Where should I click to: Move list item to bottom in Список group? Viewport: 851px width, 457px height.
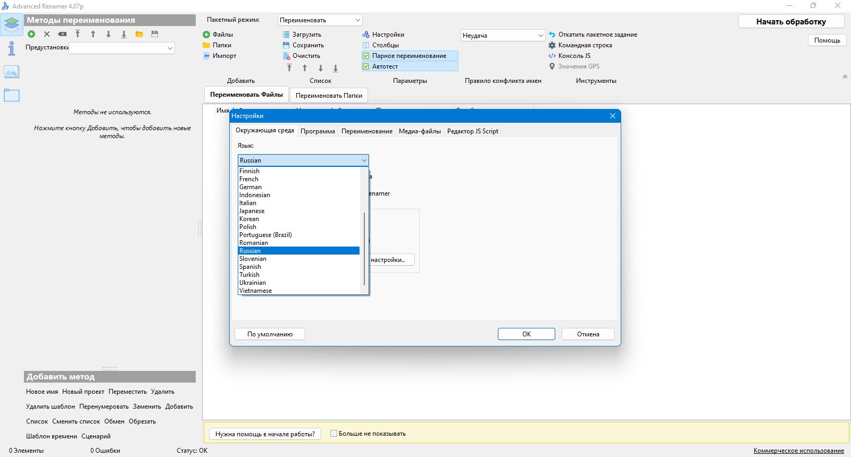pos(336,68)
